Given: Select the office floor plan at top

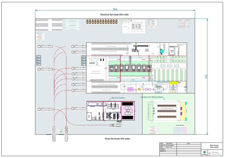Looking at the screenshot, I should [x=134, y=26].
